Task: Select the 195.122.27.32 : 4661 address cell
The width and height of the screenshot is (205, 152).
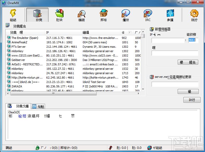Action: click(x=60, y=69)
